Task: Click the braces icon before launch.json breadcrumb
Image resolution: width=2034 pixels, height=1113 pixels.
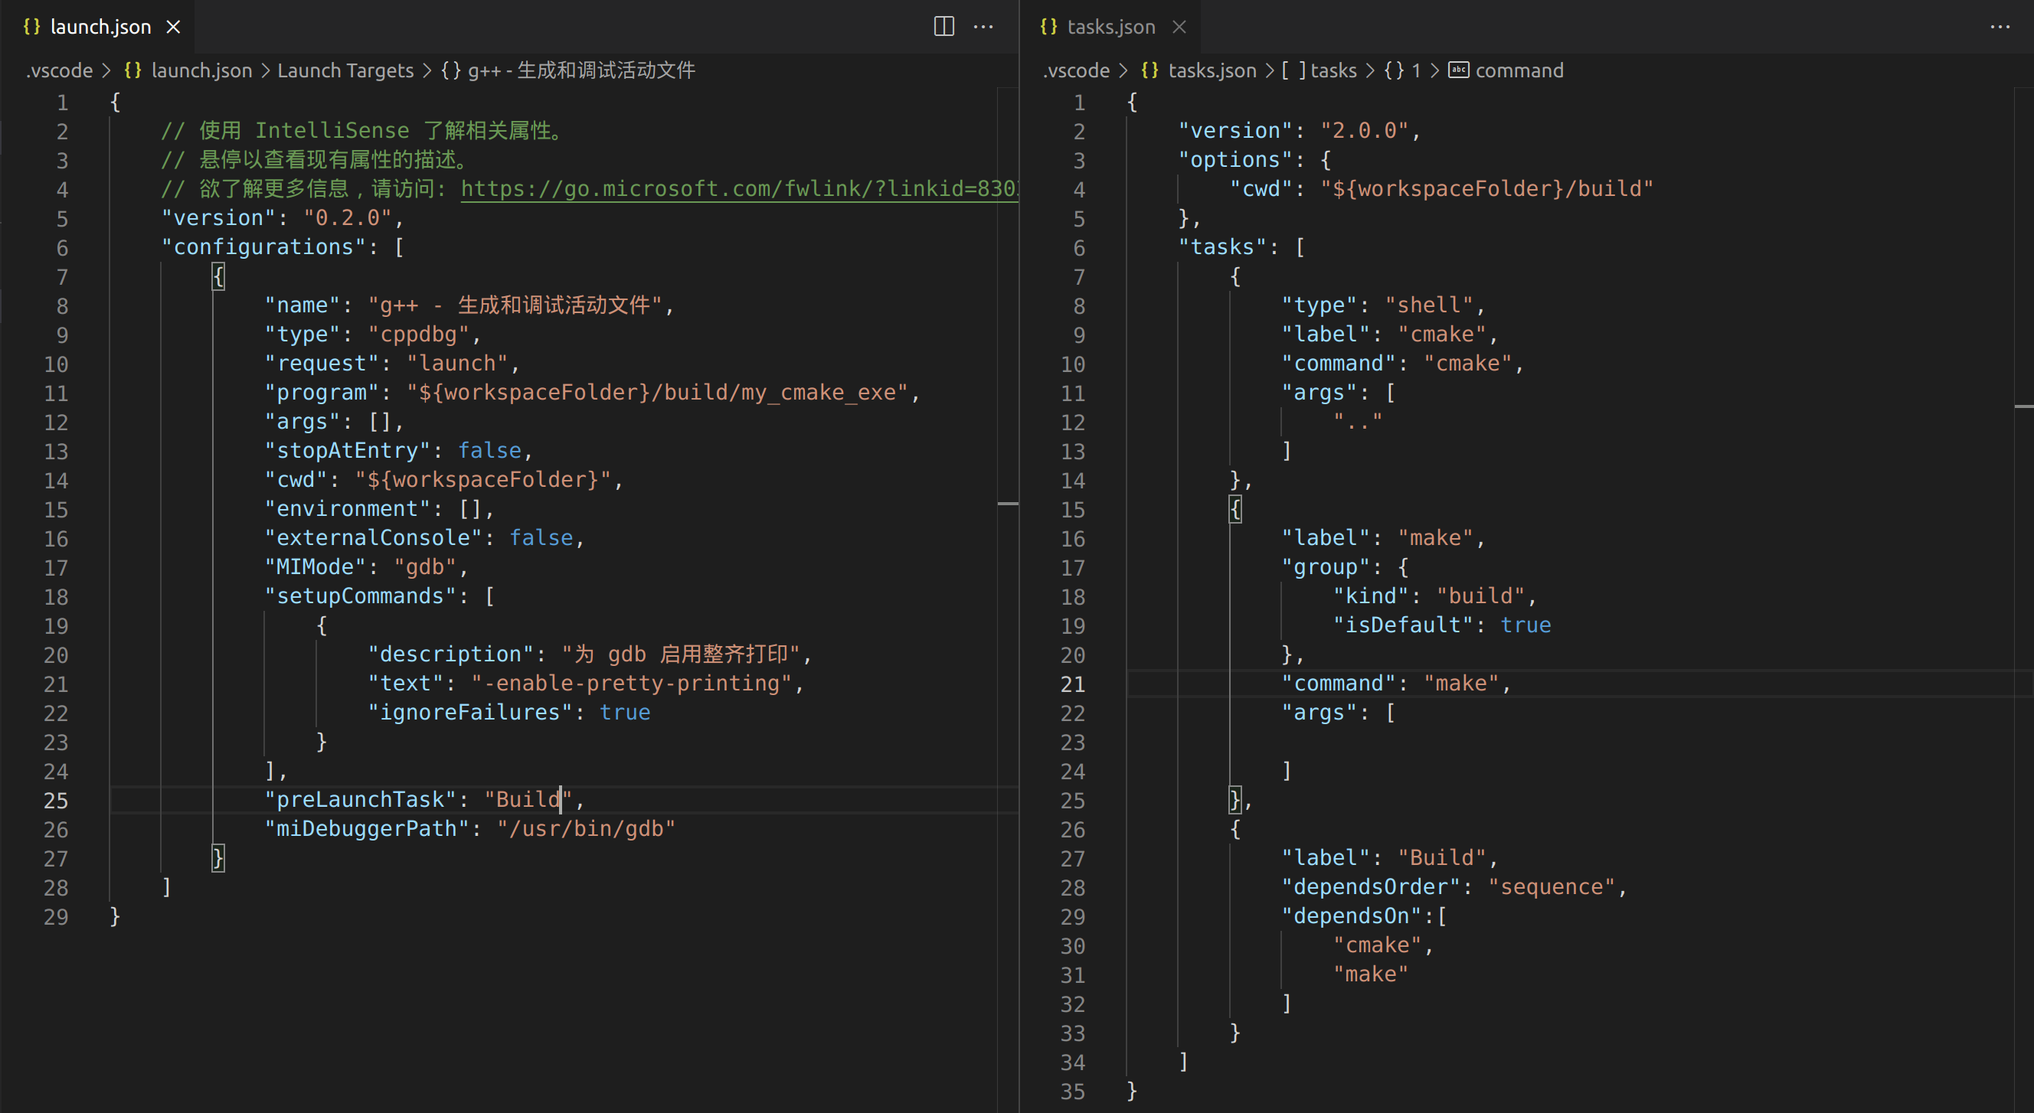Action: click(x=132, y=70)
